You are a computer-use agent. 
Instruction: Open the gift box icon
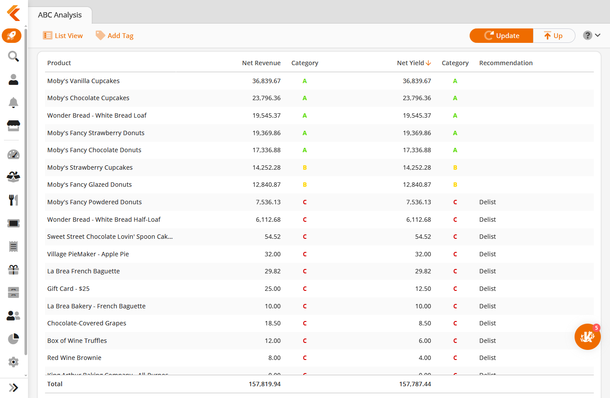pyautogui.click(x=14, y=269)
